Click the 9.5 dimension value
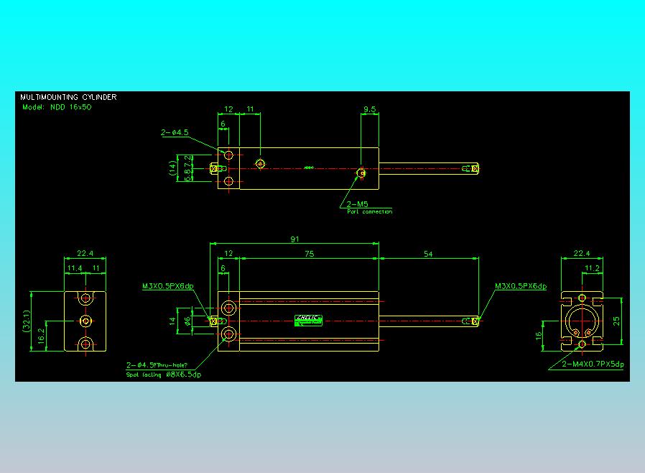This screenshot has width=645, height=473. pyautogui.click(x=369, y=109)
